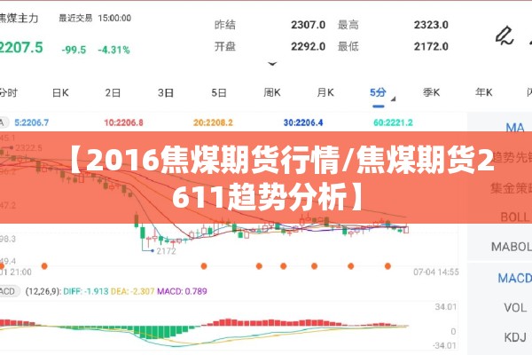This screenshot has width=532, height=355.
Task: Switch to the 季K chart tab
Action: click(431, 92)
